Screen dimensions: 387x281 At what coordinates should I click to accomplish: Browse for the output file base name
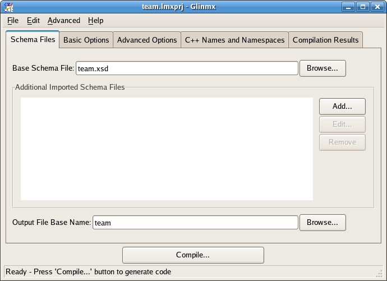click(x=322, y=223)
